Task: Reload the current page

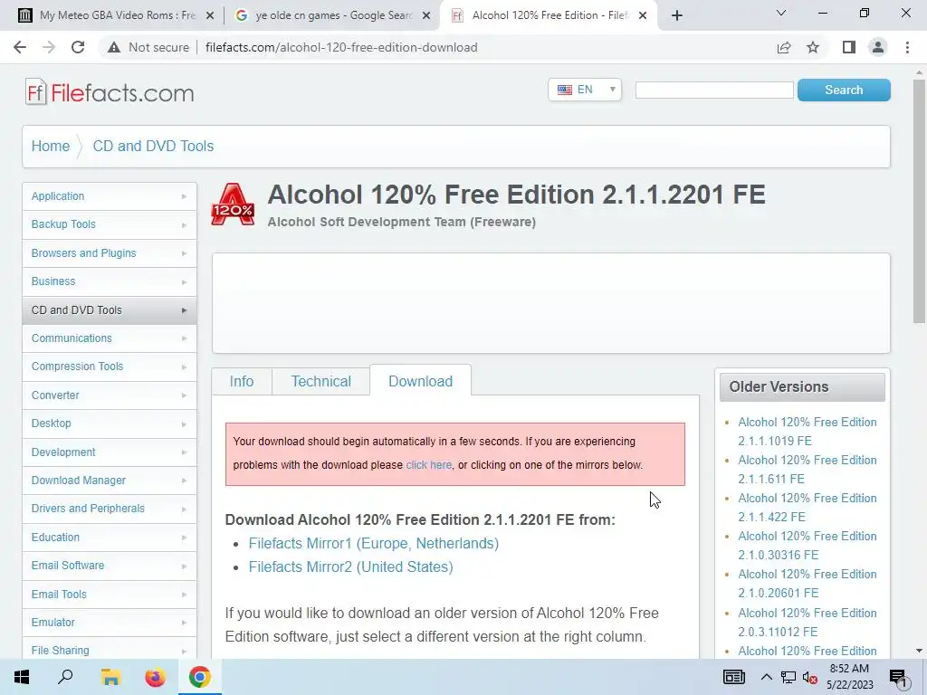Action: point(78,47)
